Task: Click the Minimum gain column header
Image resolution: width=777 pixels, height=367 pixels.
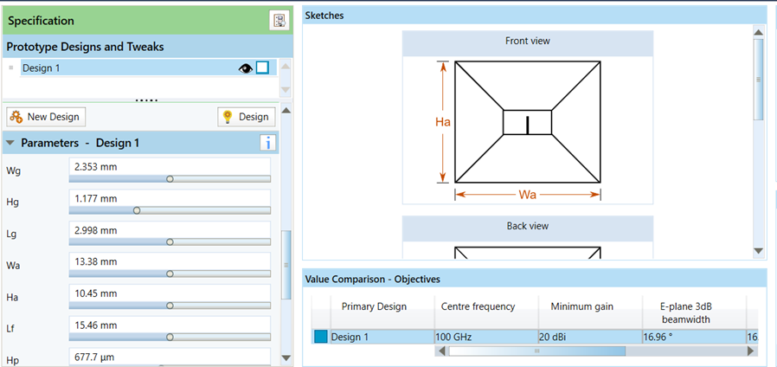Action: point(590,312)
